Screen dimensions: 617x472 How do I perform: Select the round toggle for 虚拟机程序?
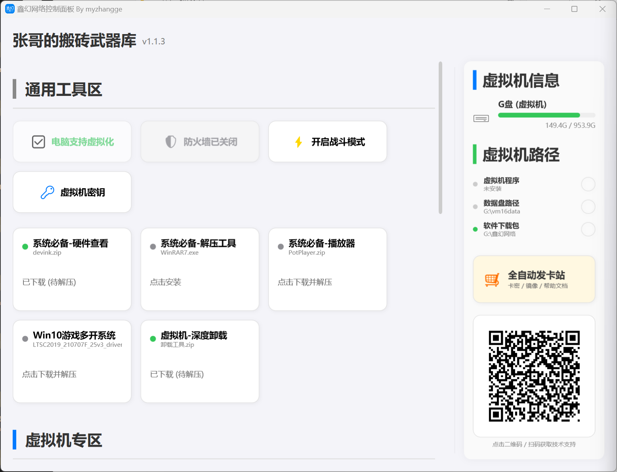pos(588,184)
